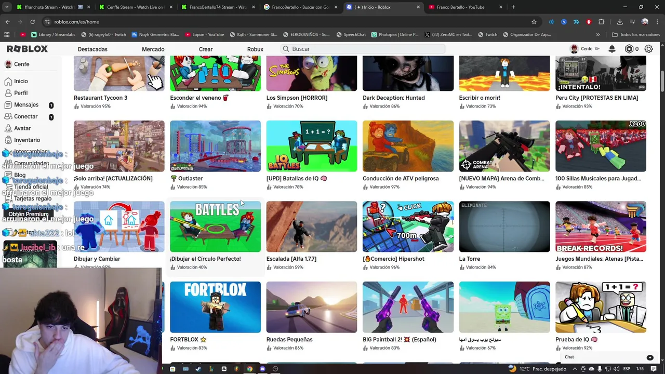Open the Mensajes icon in sidebar
Viewport: 665px width, 374px height.
click(8, 105)
